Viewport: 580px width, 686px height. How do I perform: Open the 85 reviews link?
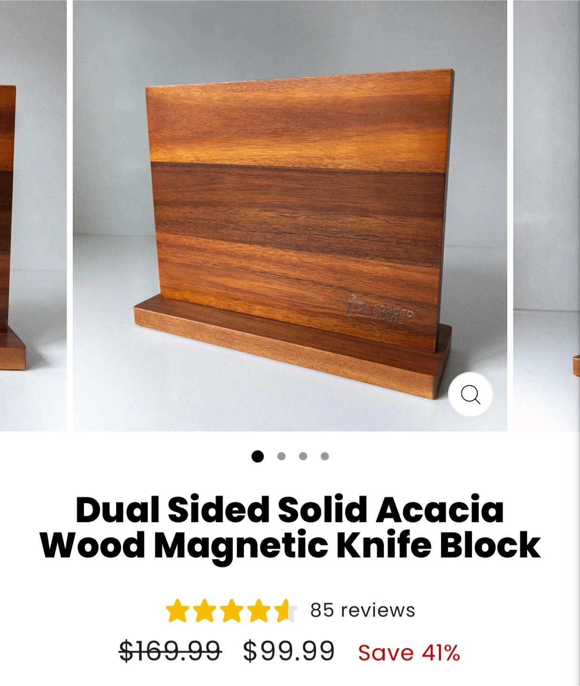click(x=363, y=610)
